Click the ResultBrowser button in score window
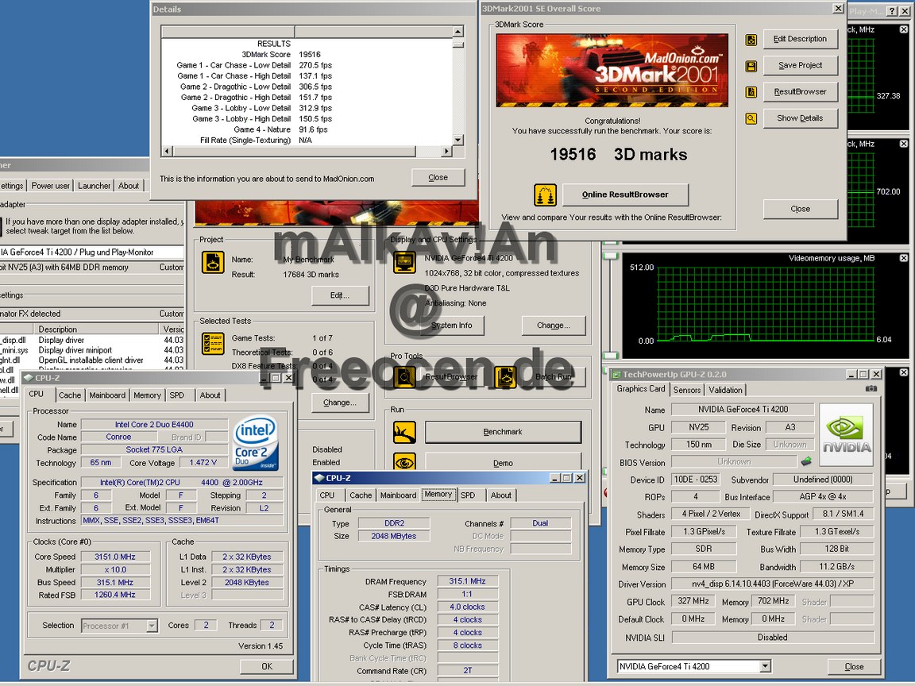Image resolution: width=915 pixels, height=686 pixels. coord(800,91)
